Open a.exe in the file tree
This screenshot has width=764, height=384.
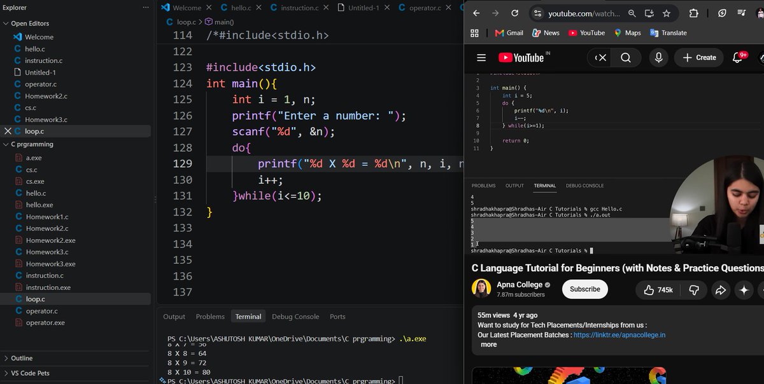(x=34, y=158)
